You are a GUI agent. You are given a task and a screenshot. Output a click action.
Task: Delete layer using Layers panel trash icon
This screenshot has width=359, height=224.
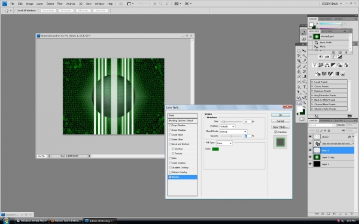[352, 214]
